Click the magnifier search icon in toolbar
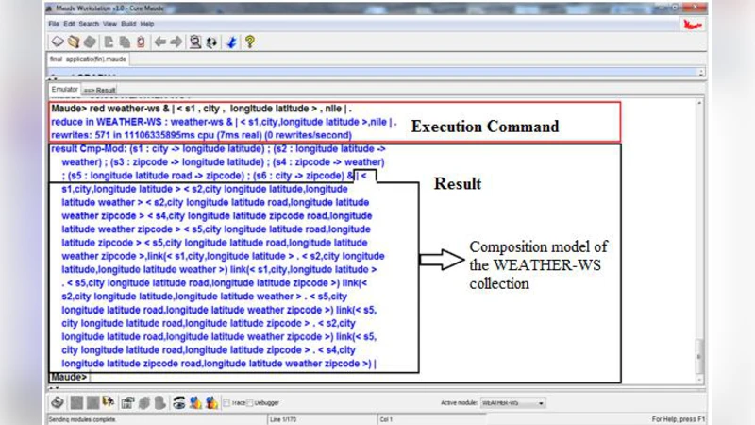Image resolution: width=755 pixels, height=425 pixels. pyautogui.click(x=195, y=42)
